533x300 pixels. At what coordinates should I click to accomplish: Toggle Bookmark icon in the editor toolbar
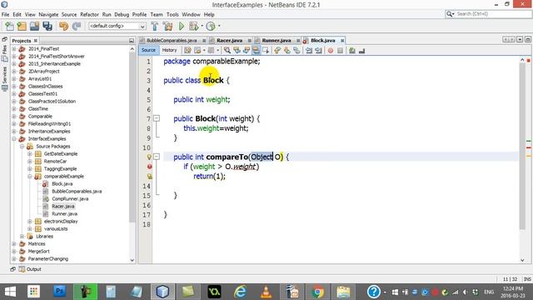click(296, 50)
